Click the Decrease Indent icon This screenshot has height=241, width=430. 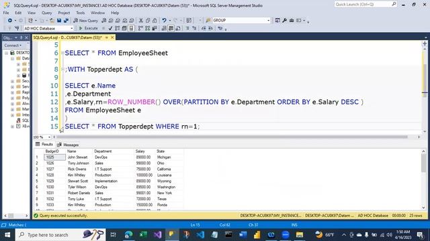[204, 28]
